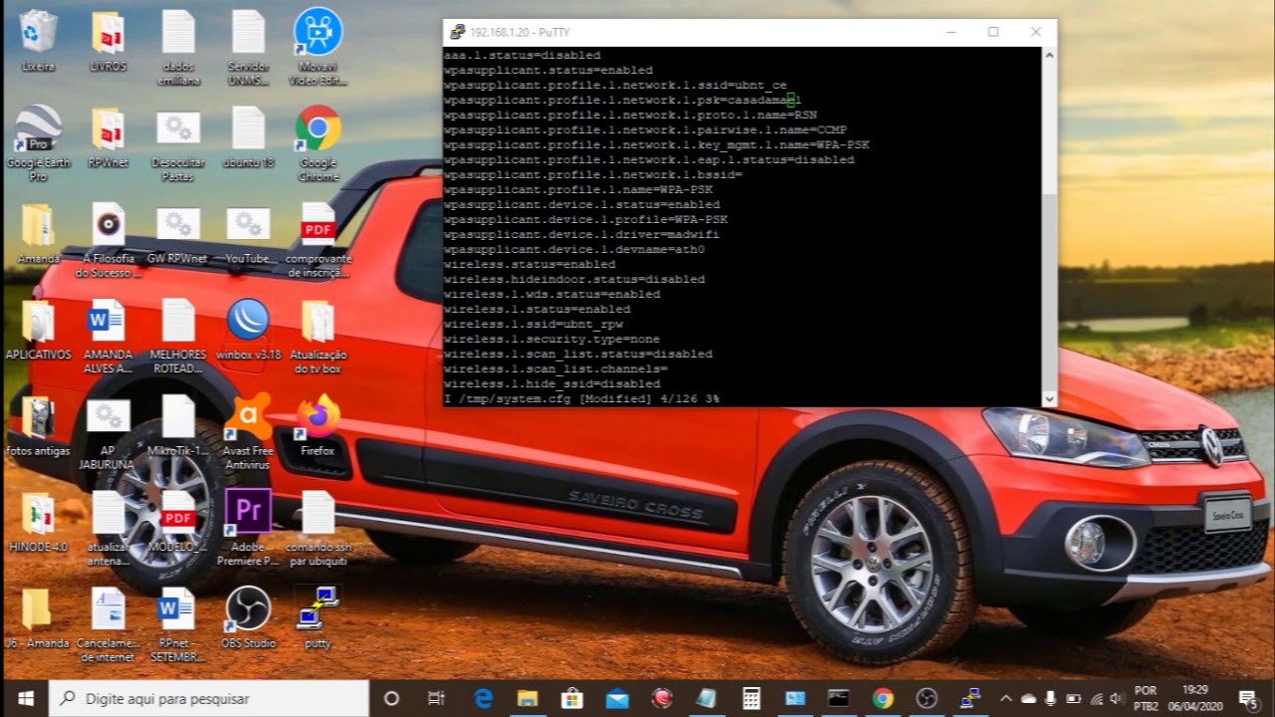The width and height of the screenshot is (1275, 717).
Task: Open the Windows Start menu
Action: [x=24, y=698]
